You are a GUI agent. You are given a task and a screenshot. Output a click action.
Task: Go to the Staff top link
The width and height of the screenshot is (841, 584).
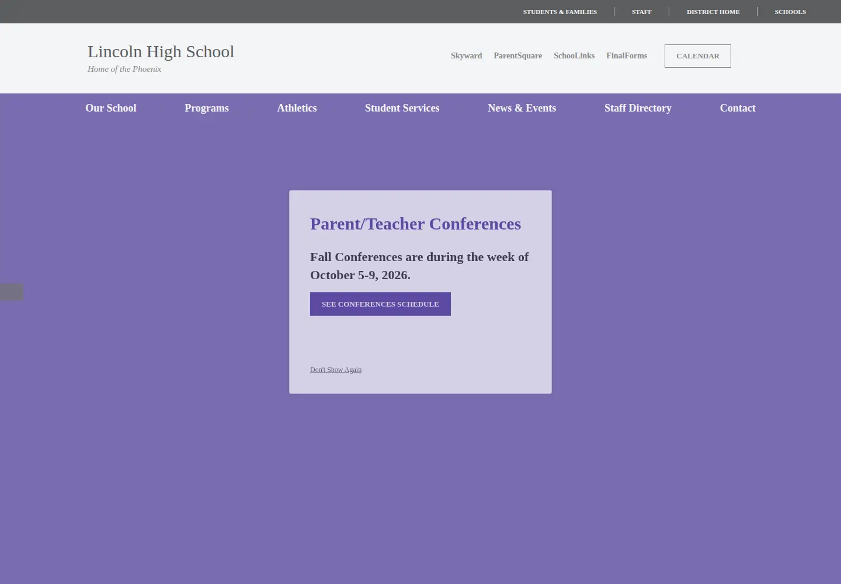[x=641, y=12]
